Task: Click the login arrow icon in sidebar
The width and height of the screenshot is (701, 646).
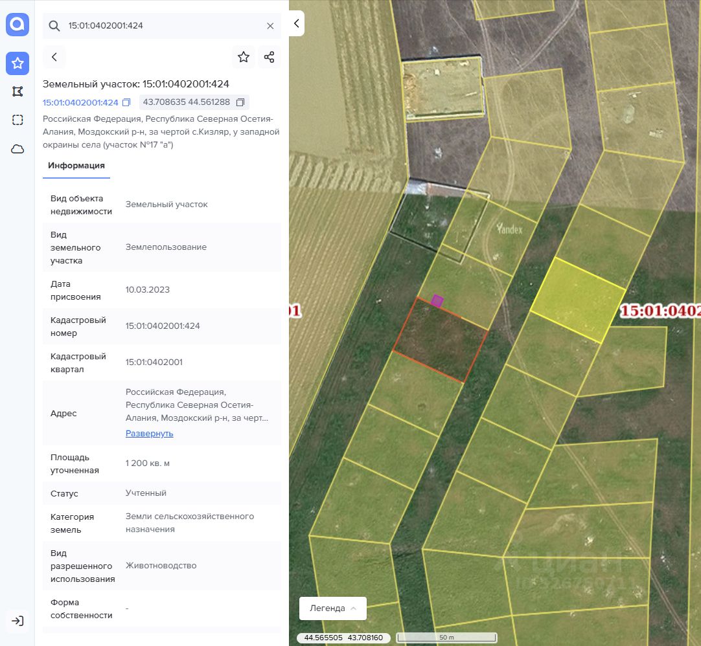Action: tap(17, 621)
